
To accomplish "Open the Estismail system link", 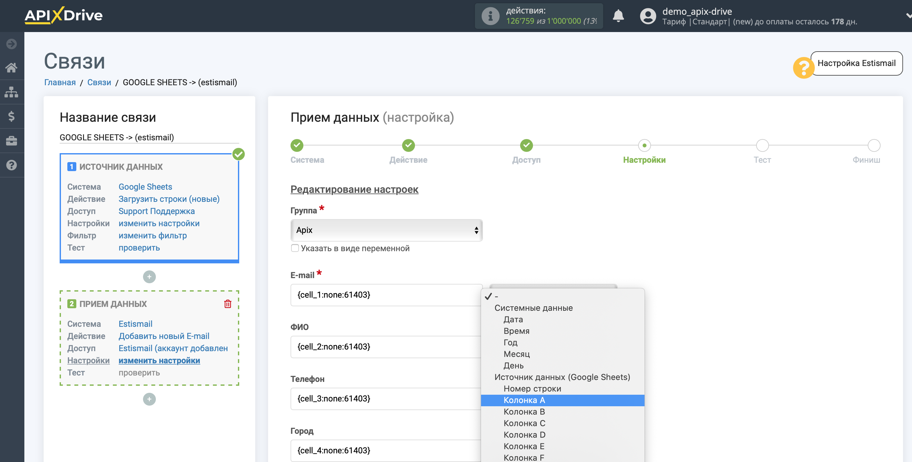I will [x=135, y=324].
